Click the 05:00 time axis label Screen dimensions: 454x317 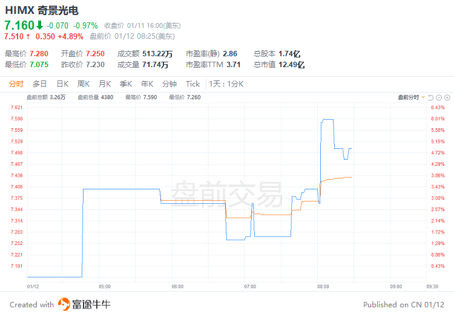[105, 287]
